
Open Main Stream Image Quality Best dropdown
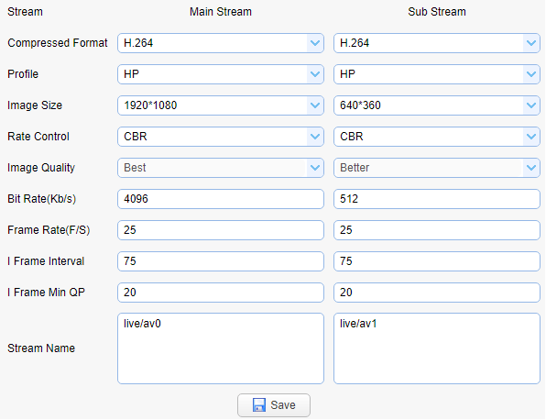[x=221, y=168]
